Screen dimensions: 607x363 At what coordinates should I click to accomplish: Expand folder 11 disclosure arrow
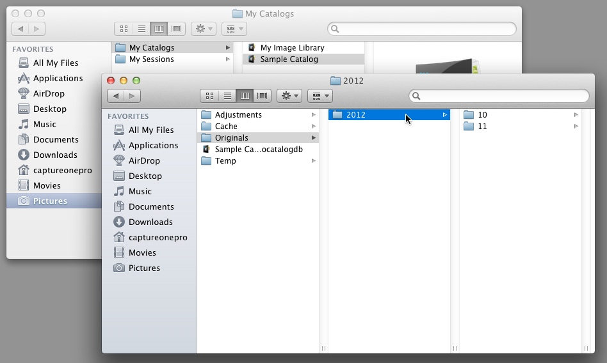pos(576,127)
